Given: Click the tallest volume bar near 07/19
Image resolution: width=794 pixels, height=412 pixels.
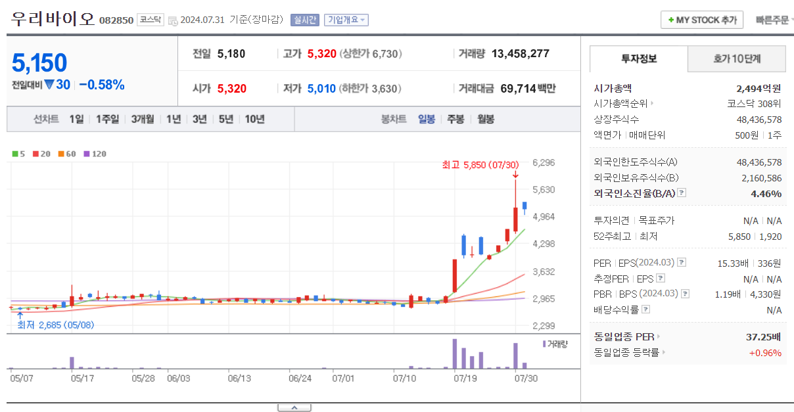Looking at the screenshot, I should 454,354.
